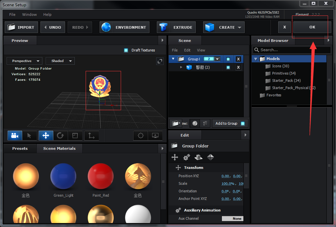Screen dimensions: 336x227
Task: Open the Scene panel Edit menu
Action: click(x=187, y=50)
